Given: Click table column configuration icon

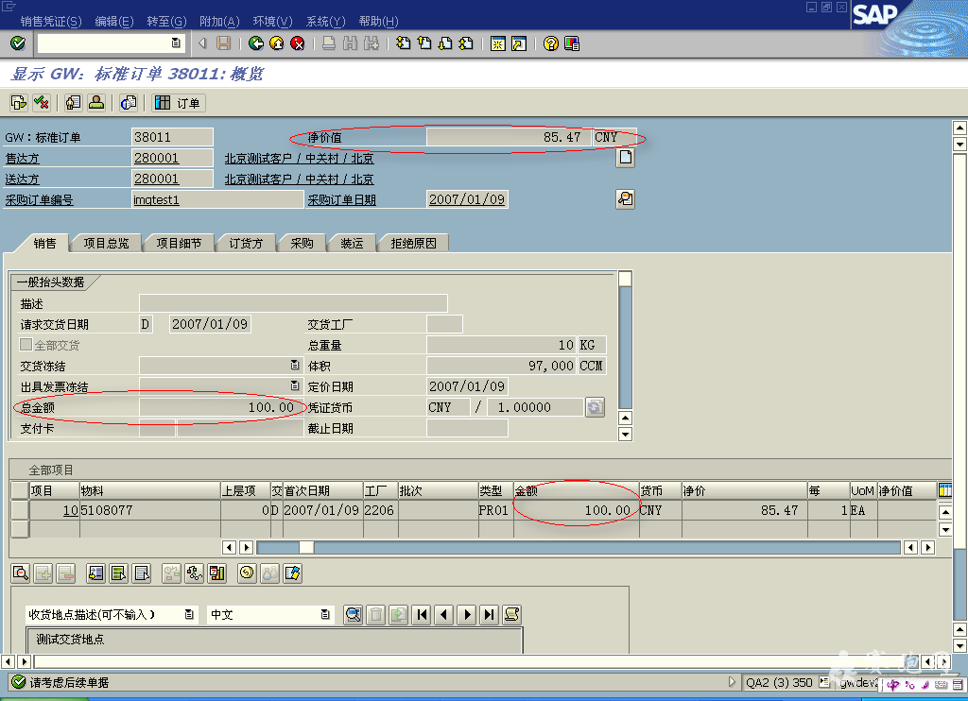Looking at the screenshot, I should pyautogui.click(x=944, y=490).
